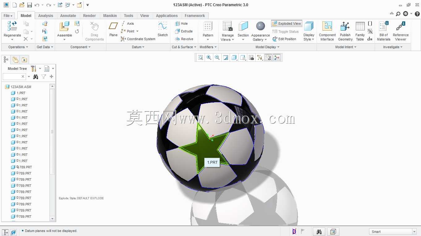Open the Saved Orientations view icon
Image resolution: width=421 pixels, height=236 pixels.
(243, 57)
